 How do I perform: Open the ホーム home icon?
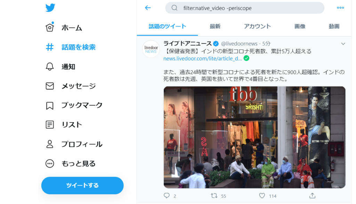[50, 28]
